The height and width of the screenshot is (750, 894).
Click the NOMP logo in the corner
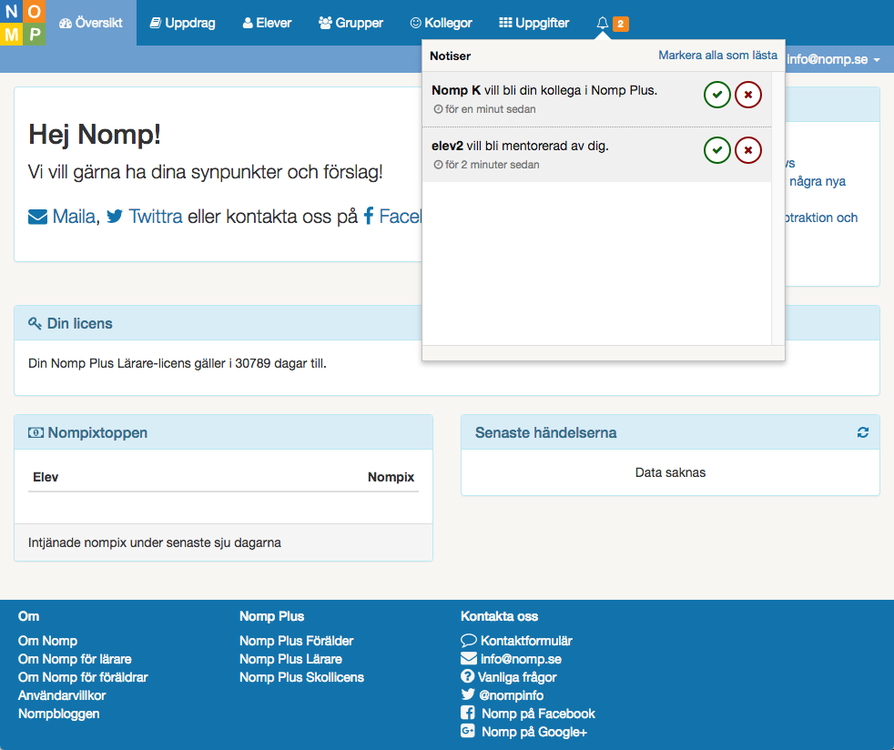[x=23, y=23]
